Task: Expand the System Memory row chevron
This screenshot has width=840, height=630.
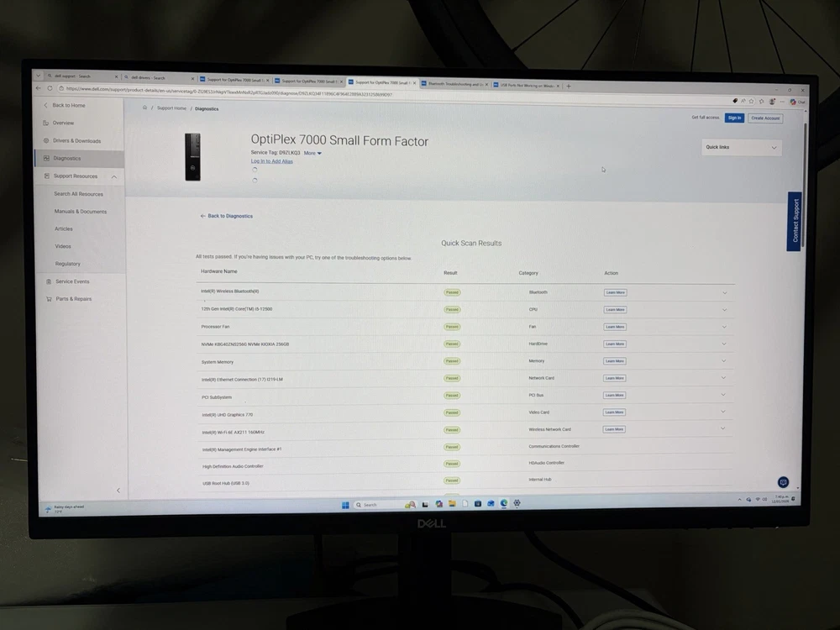Action: (724, 361)
